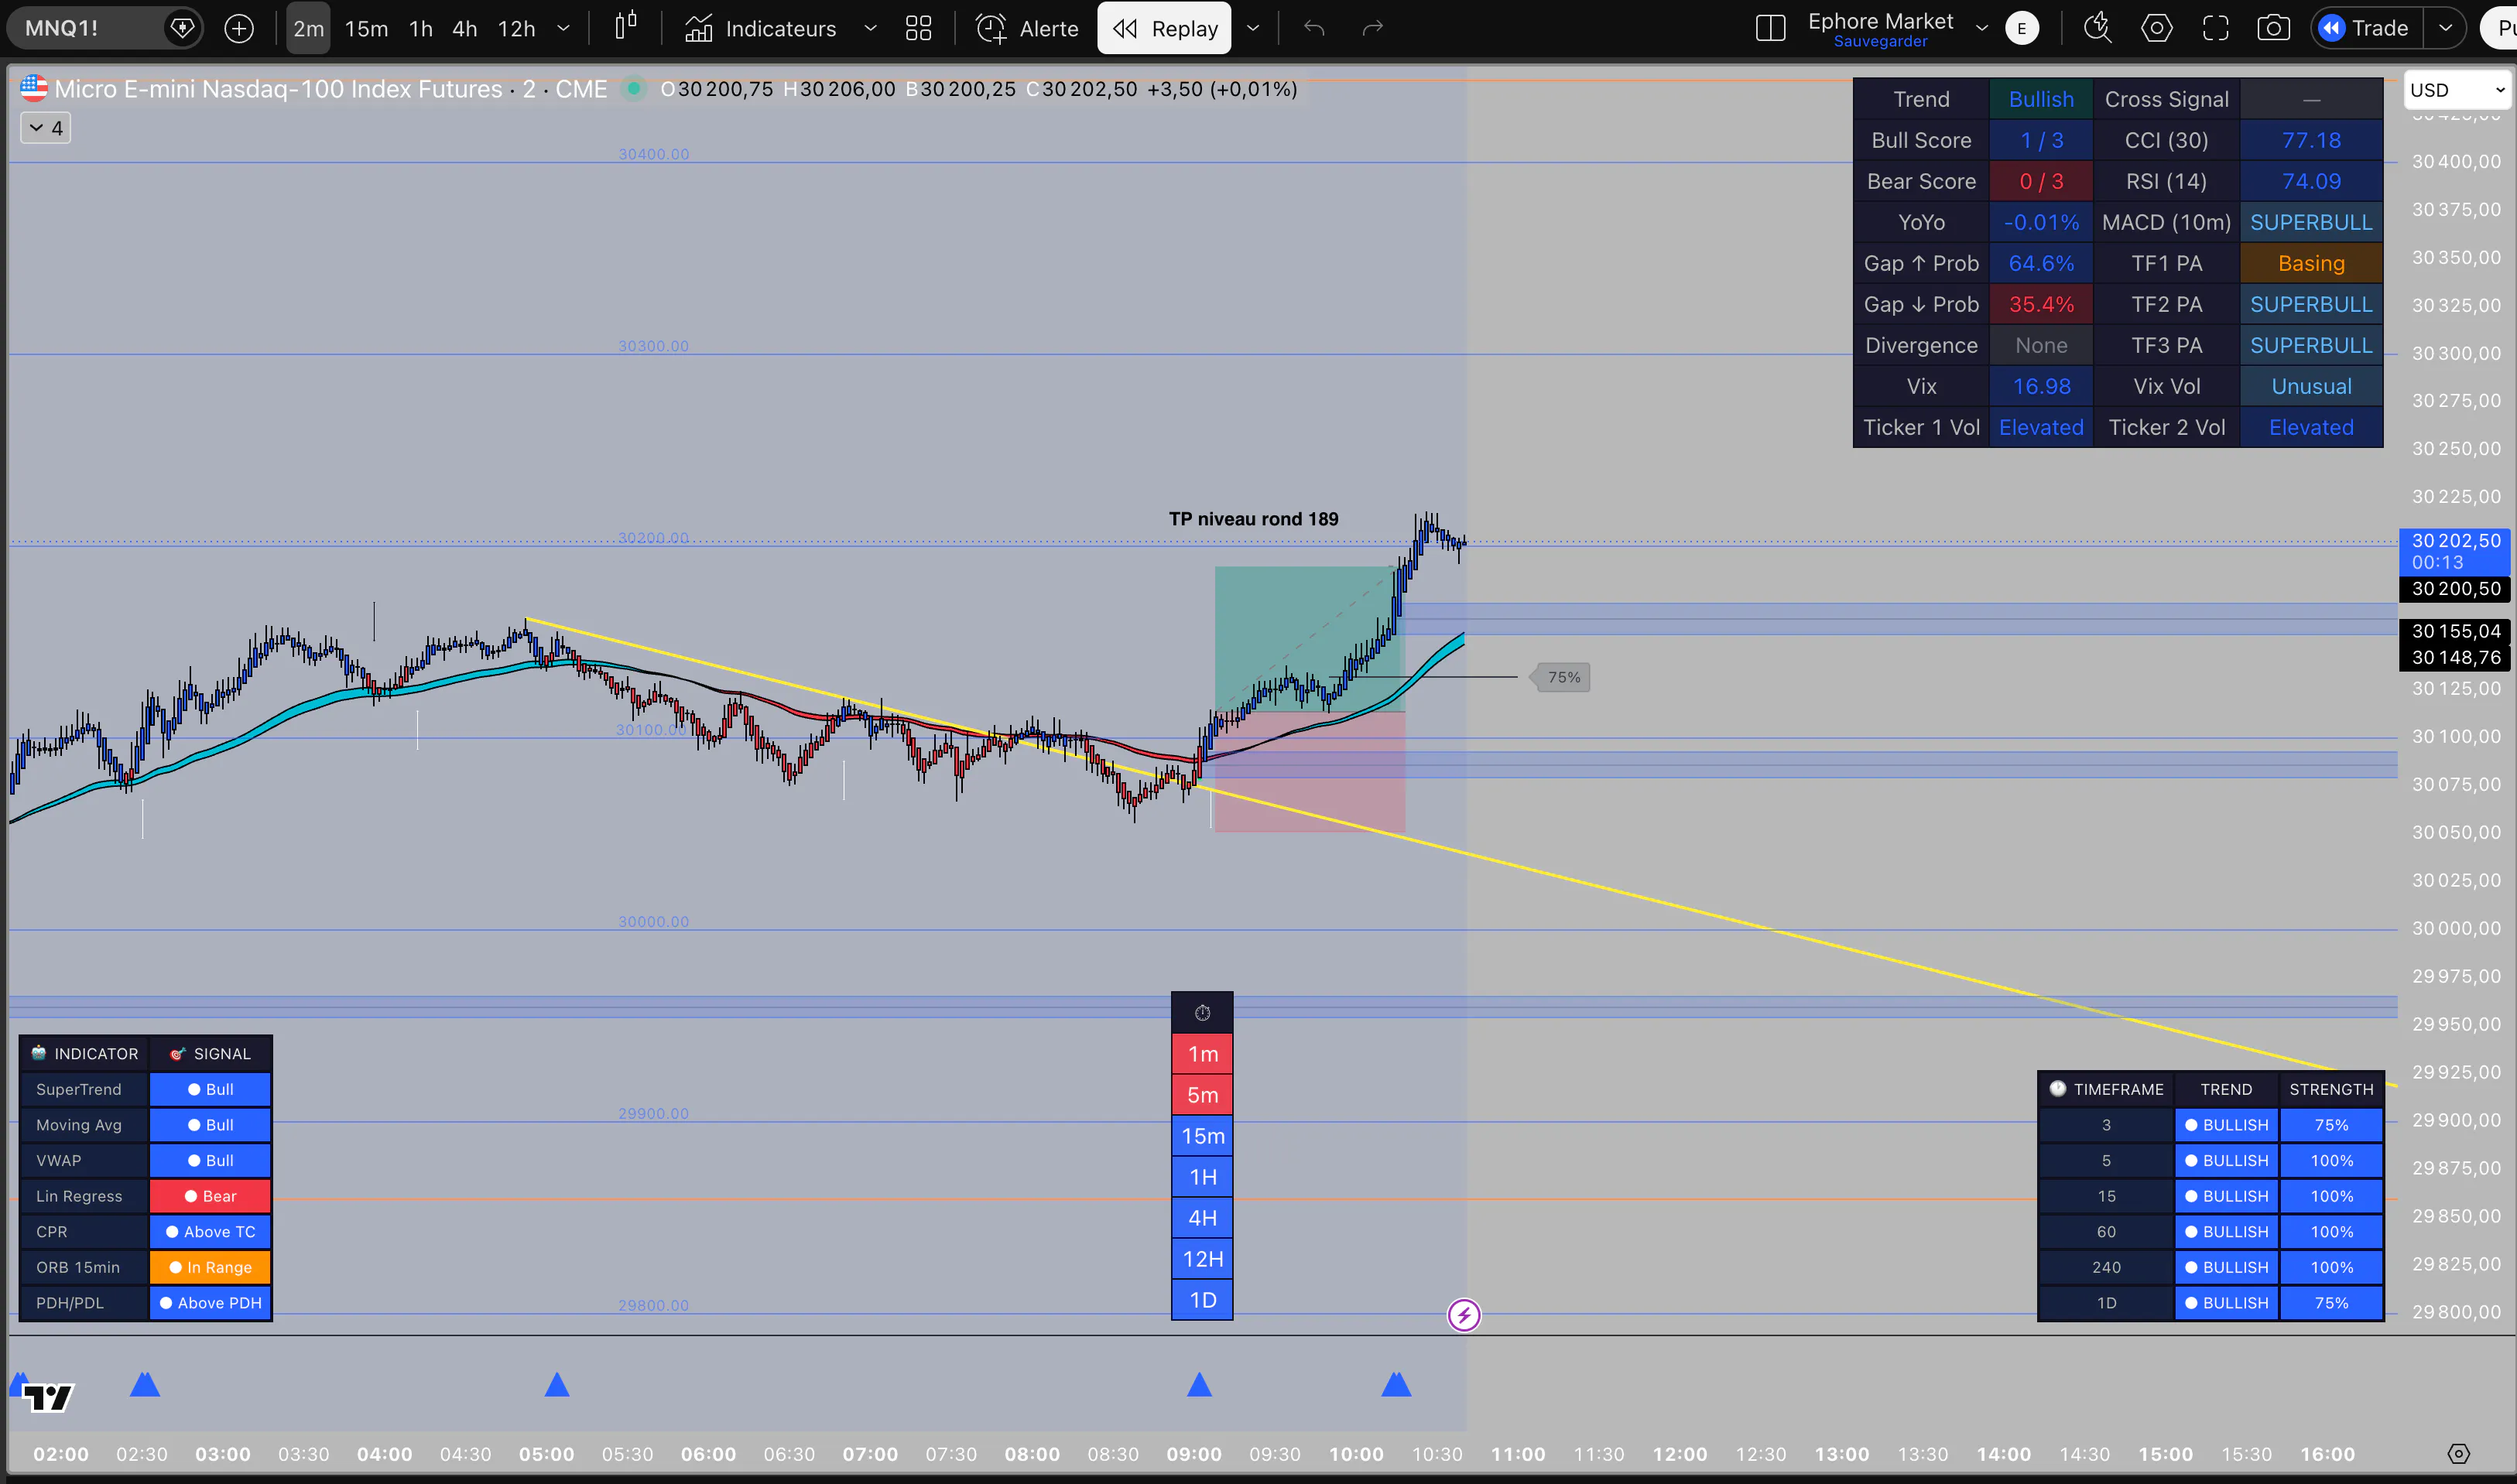This screenshot has height=1484, width=2517.
Task: Open the TradingView logo
Action: pos(47,1397)
